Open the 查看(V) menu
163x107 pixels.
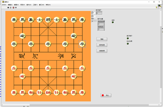click(16, 5)
